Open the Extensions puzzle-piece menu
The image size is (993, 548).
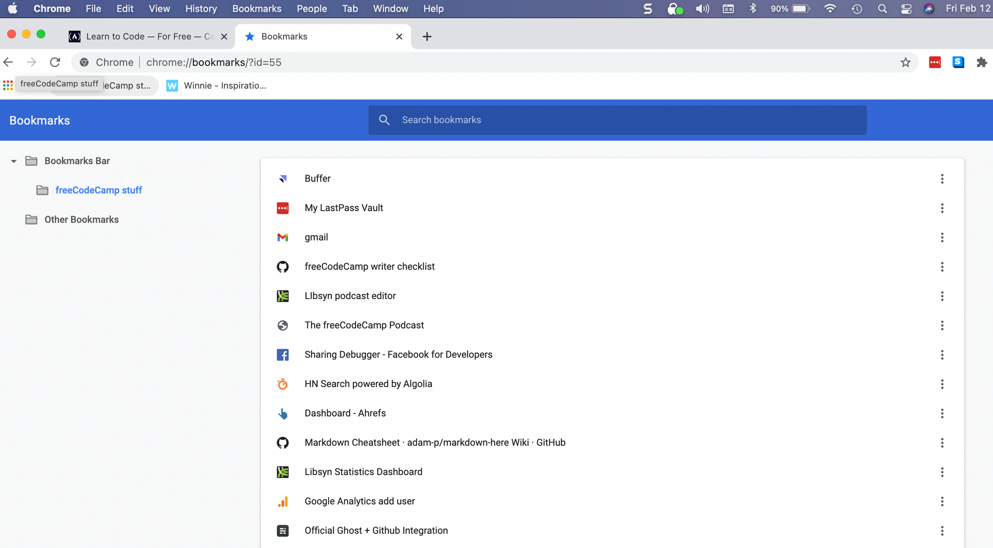(982, 62)
